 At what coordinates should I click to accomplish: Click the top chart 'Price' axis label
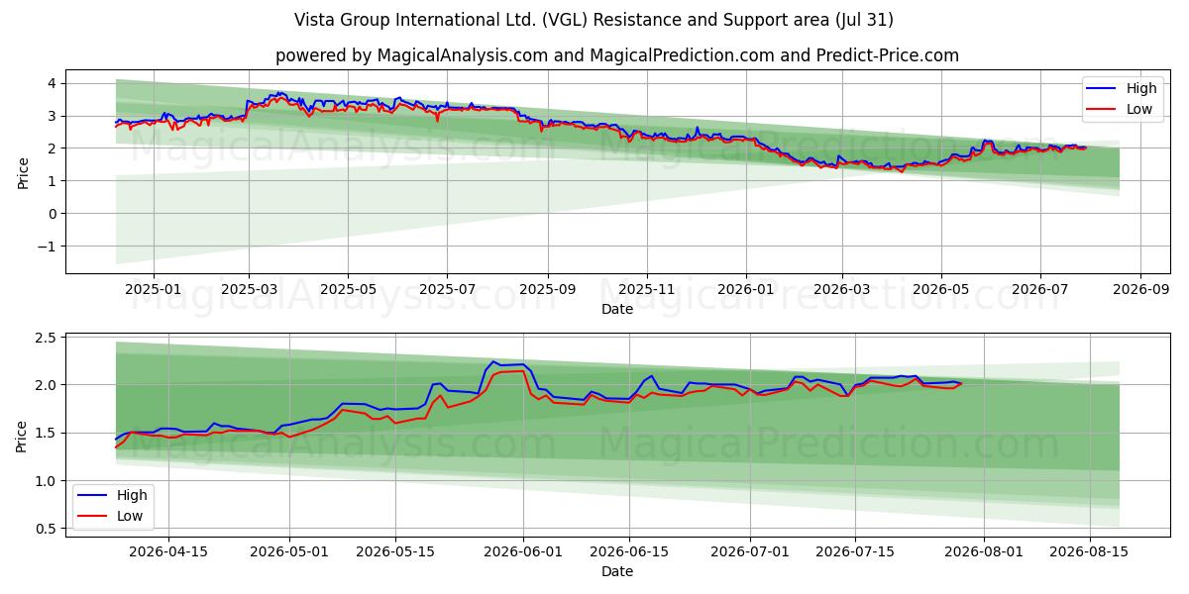click(x=24, y=172)
